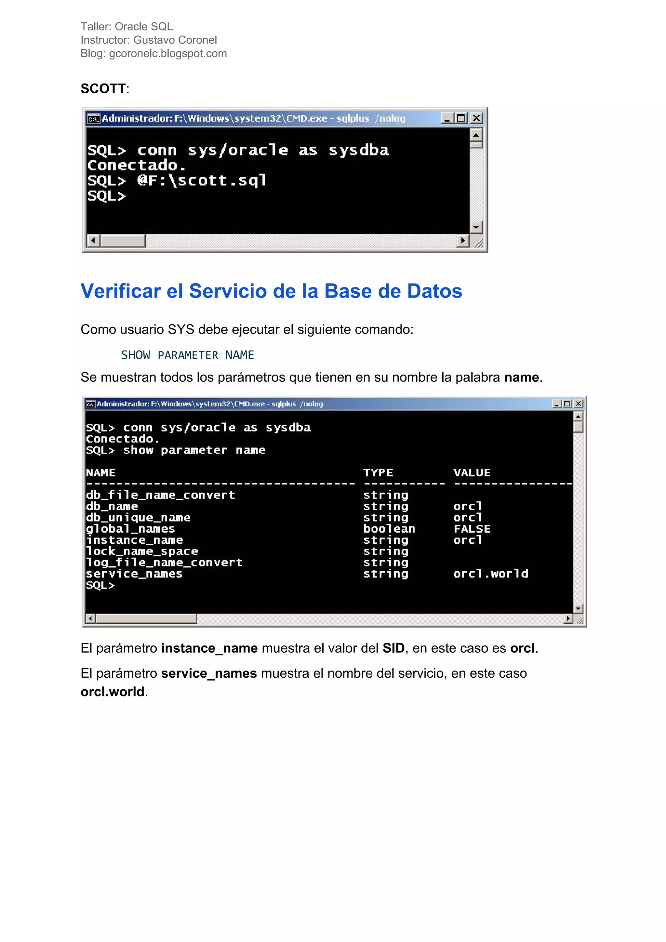
Task: Click the 'global_names' parameter name
Action: (x=130, y=529)
